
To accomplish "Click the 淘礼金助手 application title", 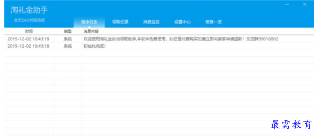I will coord(29,11).
